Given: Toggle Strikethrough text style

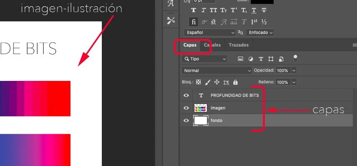Looking at the screenshot, I should (264, 10).
